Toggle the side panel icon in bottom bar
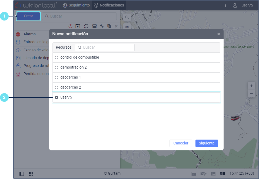259x179 pixels. click(22, 174)
